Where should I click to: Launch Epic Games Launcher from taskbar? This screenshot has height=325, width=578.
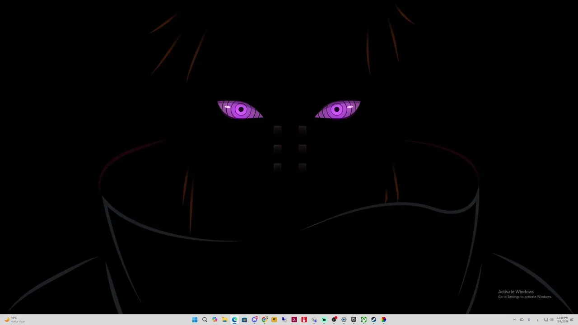[354, 320]
